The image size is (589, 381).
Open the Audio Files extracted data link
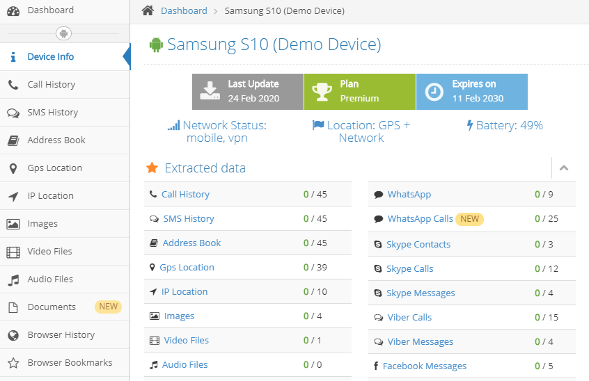(184, 365)
